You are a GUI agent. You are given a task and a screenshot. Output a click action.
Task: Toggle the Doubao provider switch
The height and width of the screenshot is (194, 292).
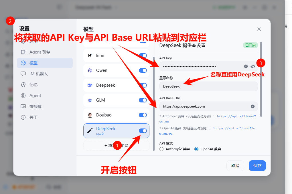(143, 115)
